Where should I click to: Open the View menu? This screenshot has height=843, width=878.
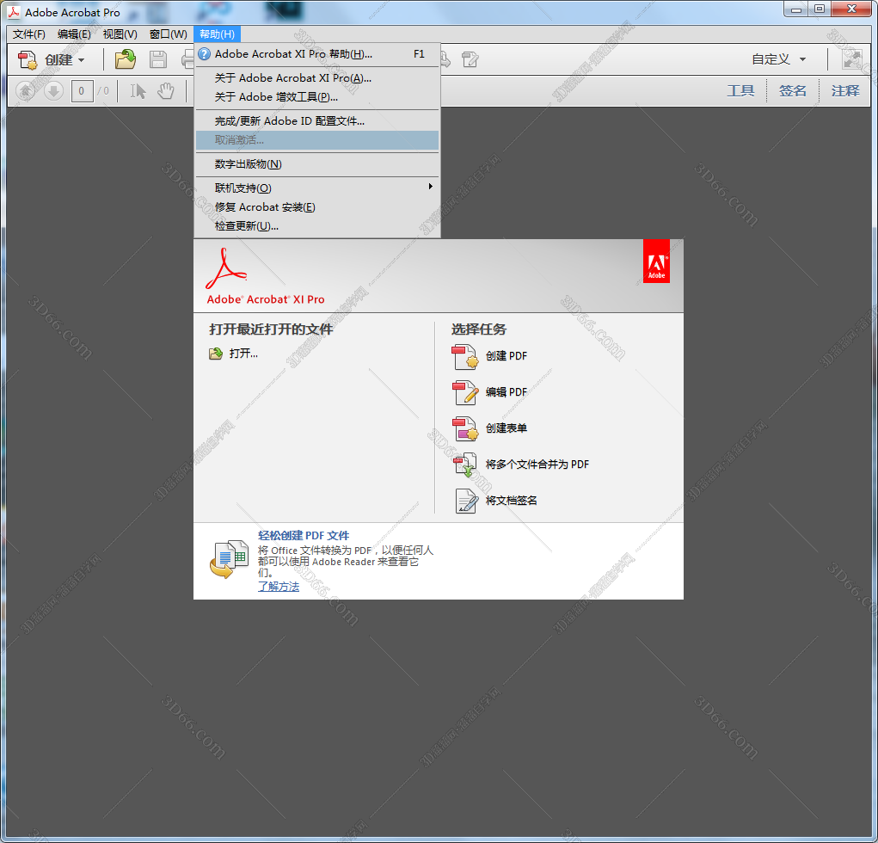point(120,34)
